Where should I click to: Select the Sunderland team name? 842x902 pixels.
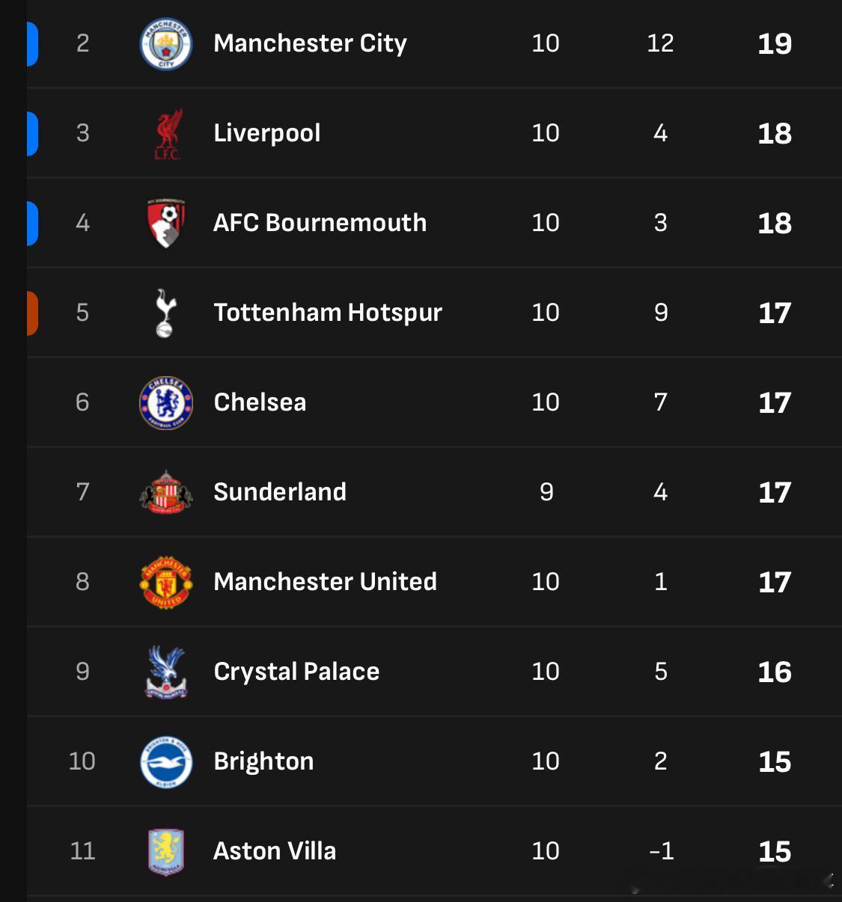tap(279, 492)
